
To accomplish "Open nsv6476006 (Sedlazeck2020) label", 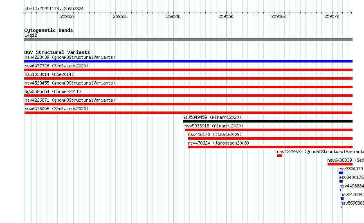I will 56,109.
